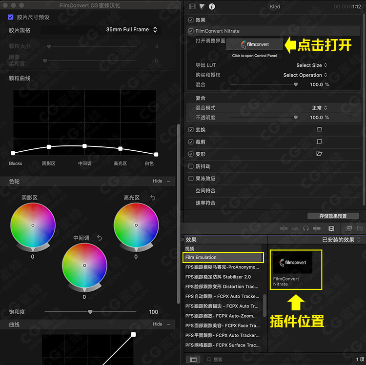Click the grain size slider handle
Viewport: 366px width, 365px height.
[49, 47]
